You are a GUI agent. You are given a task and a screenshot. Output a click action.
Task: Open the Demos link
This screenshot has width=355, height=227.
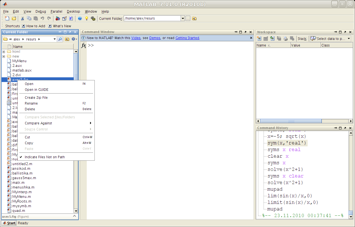coord(155,38)
